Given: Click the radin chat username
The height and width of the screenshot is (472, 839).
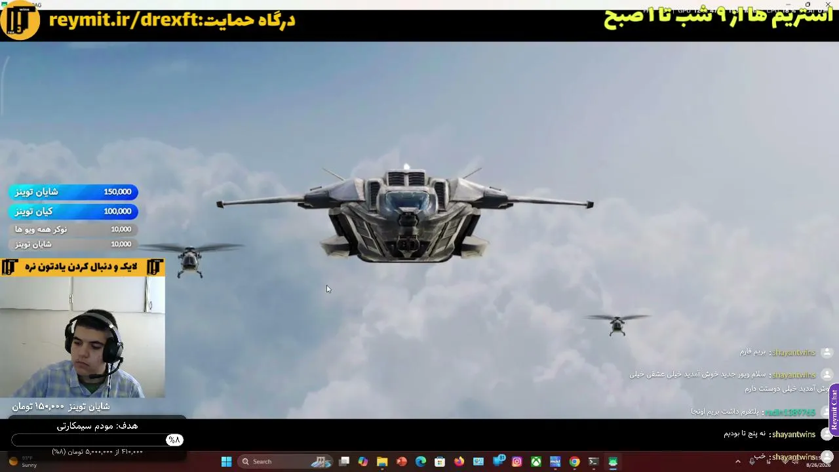Looking at the screenshot, I should (x=790, y=412).
